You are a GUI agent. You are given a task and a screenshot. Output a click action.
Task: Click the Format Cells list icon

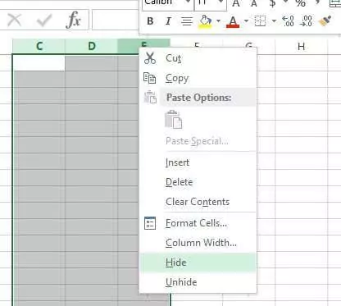150,223
